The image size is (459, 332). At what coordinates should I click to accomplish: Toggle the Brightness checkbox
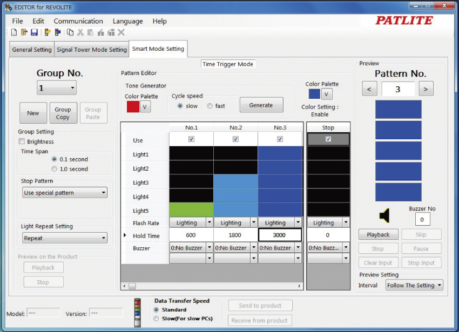[x=22, y=141]
